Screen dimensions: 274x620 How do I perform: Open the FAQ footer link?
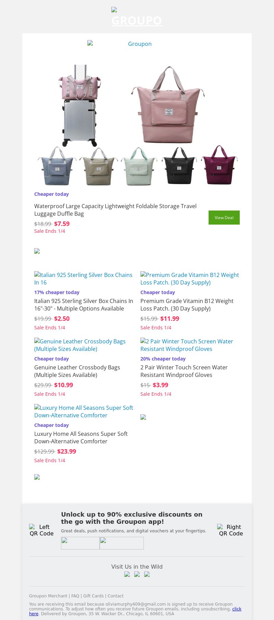(x=75, y=596)
